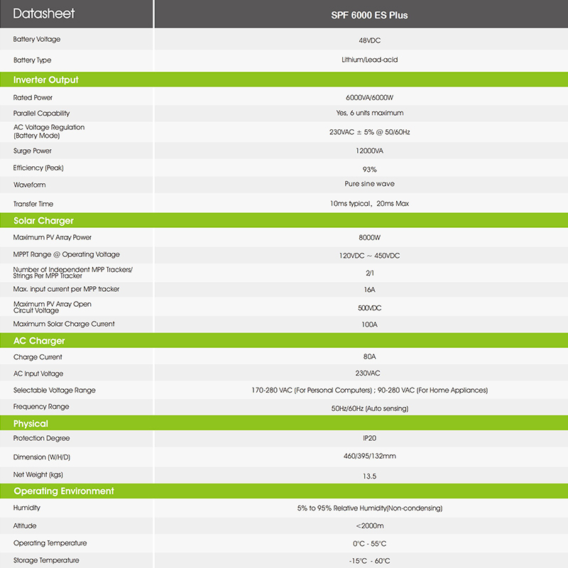Viewport: 568px width, 568px height.
Task: Select the '100A' solar charge current value
Action: [369, 324]
